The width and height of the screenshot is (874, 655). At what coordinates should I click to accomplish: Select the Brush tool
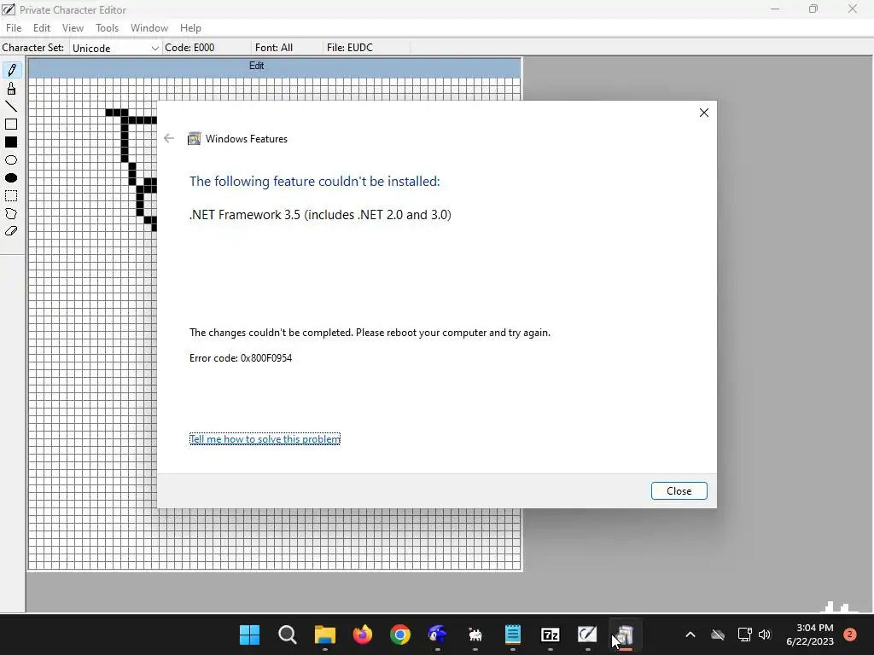(x=12, y=89)
